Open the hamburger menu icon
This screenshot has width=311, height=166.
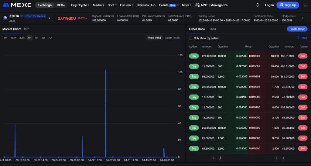[x=305, y=5]
